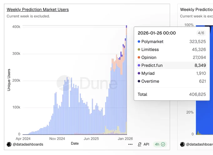Click the Overtime value 621
213x155 pixels.
click(x=203, y=81)
